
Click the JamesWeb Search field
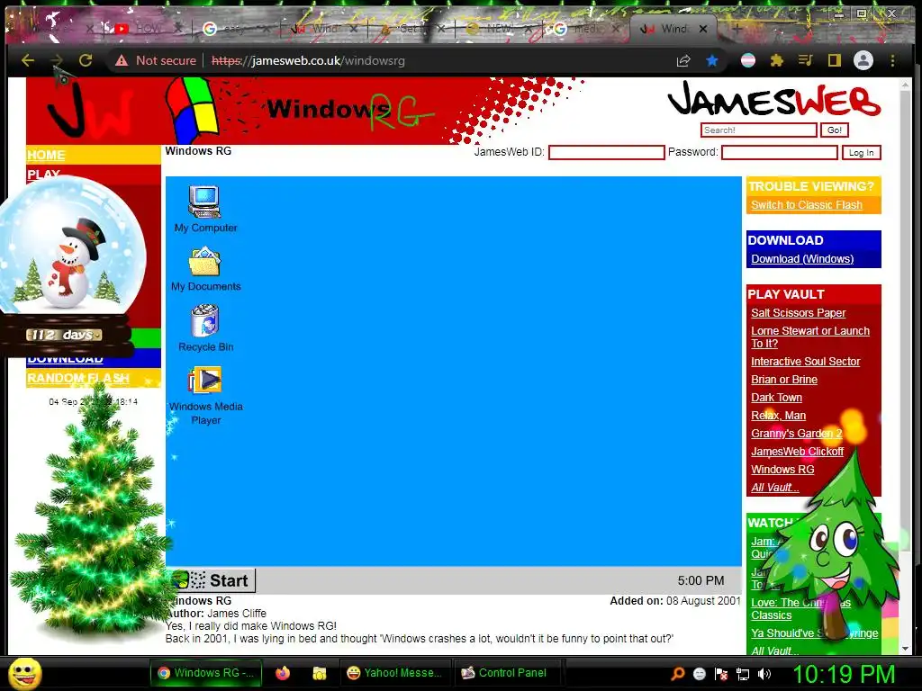point(758,130)
